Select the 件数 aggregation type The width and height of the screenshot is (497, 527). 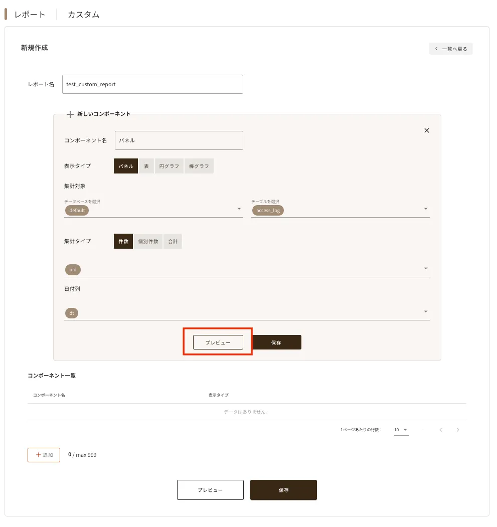coord(123,241)
